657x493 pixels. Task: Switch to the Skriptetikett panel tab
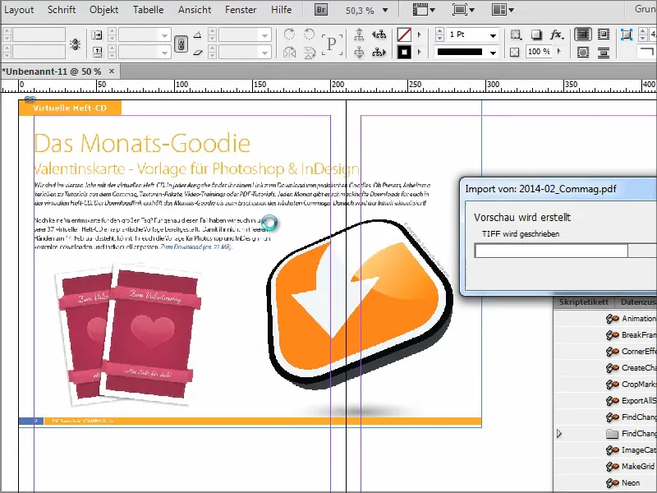point(584,302)
